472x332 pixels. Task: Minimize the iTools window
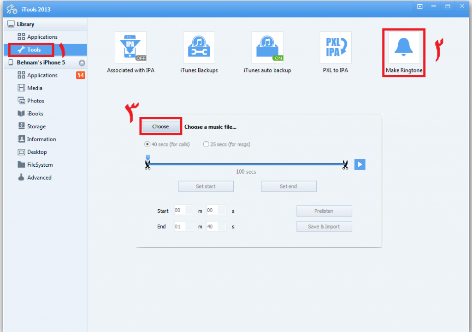(x=434, y=6)
